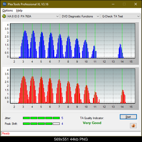The height and width of the screenshot is (142, 142).
Task: Click the Peak Shift level bar indicator
Action: pos(41,124)
